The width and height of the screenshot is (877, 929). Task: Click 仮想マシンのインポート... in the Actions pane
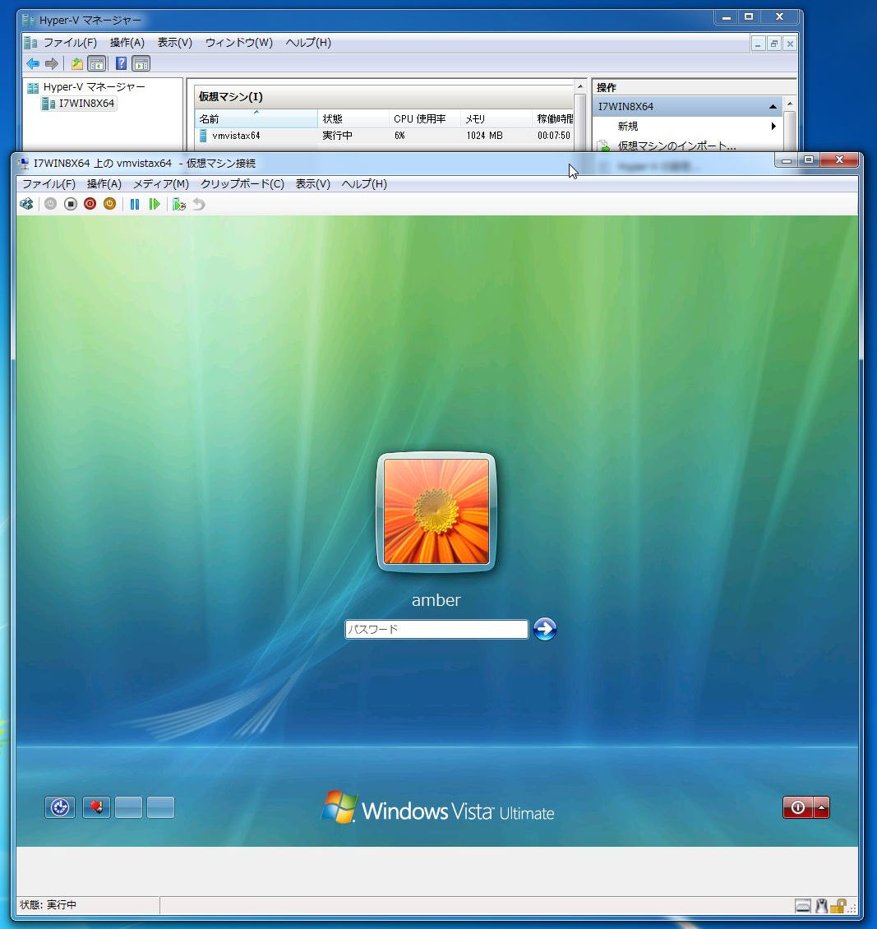[676, 146]
